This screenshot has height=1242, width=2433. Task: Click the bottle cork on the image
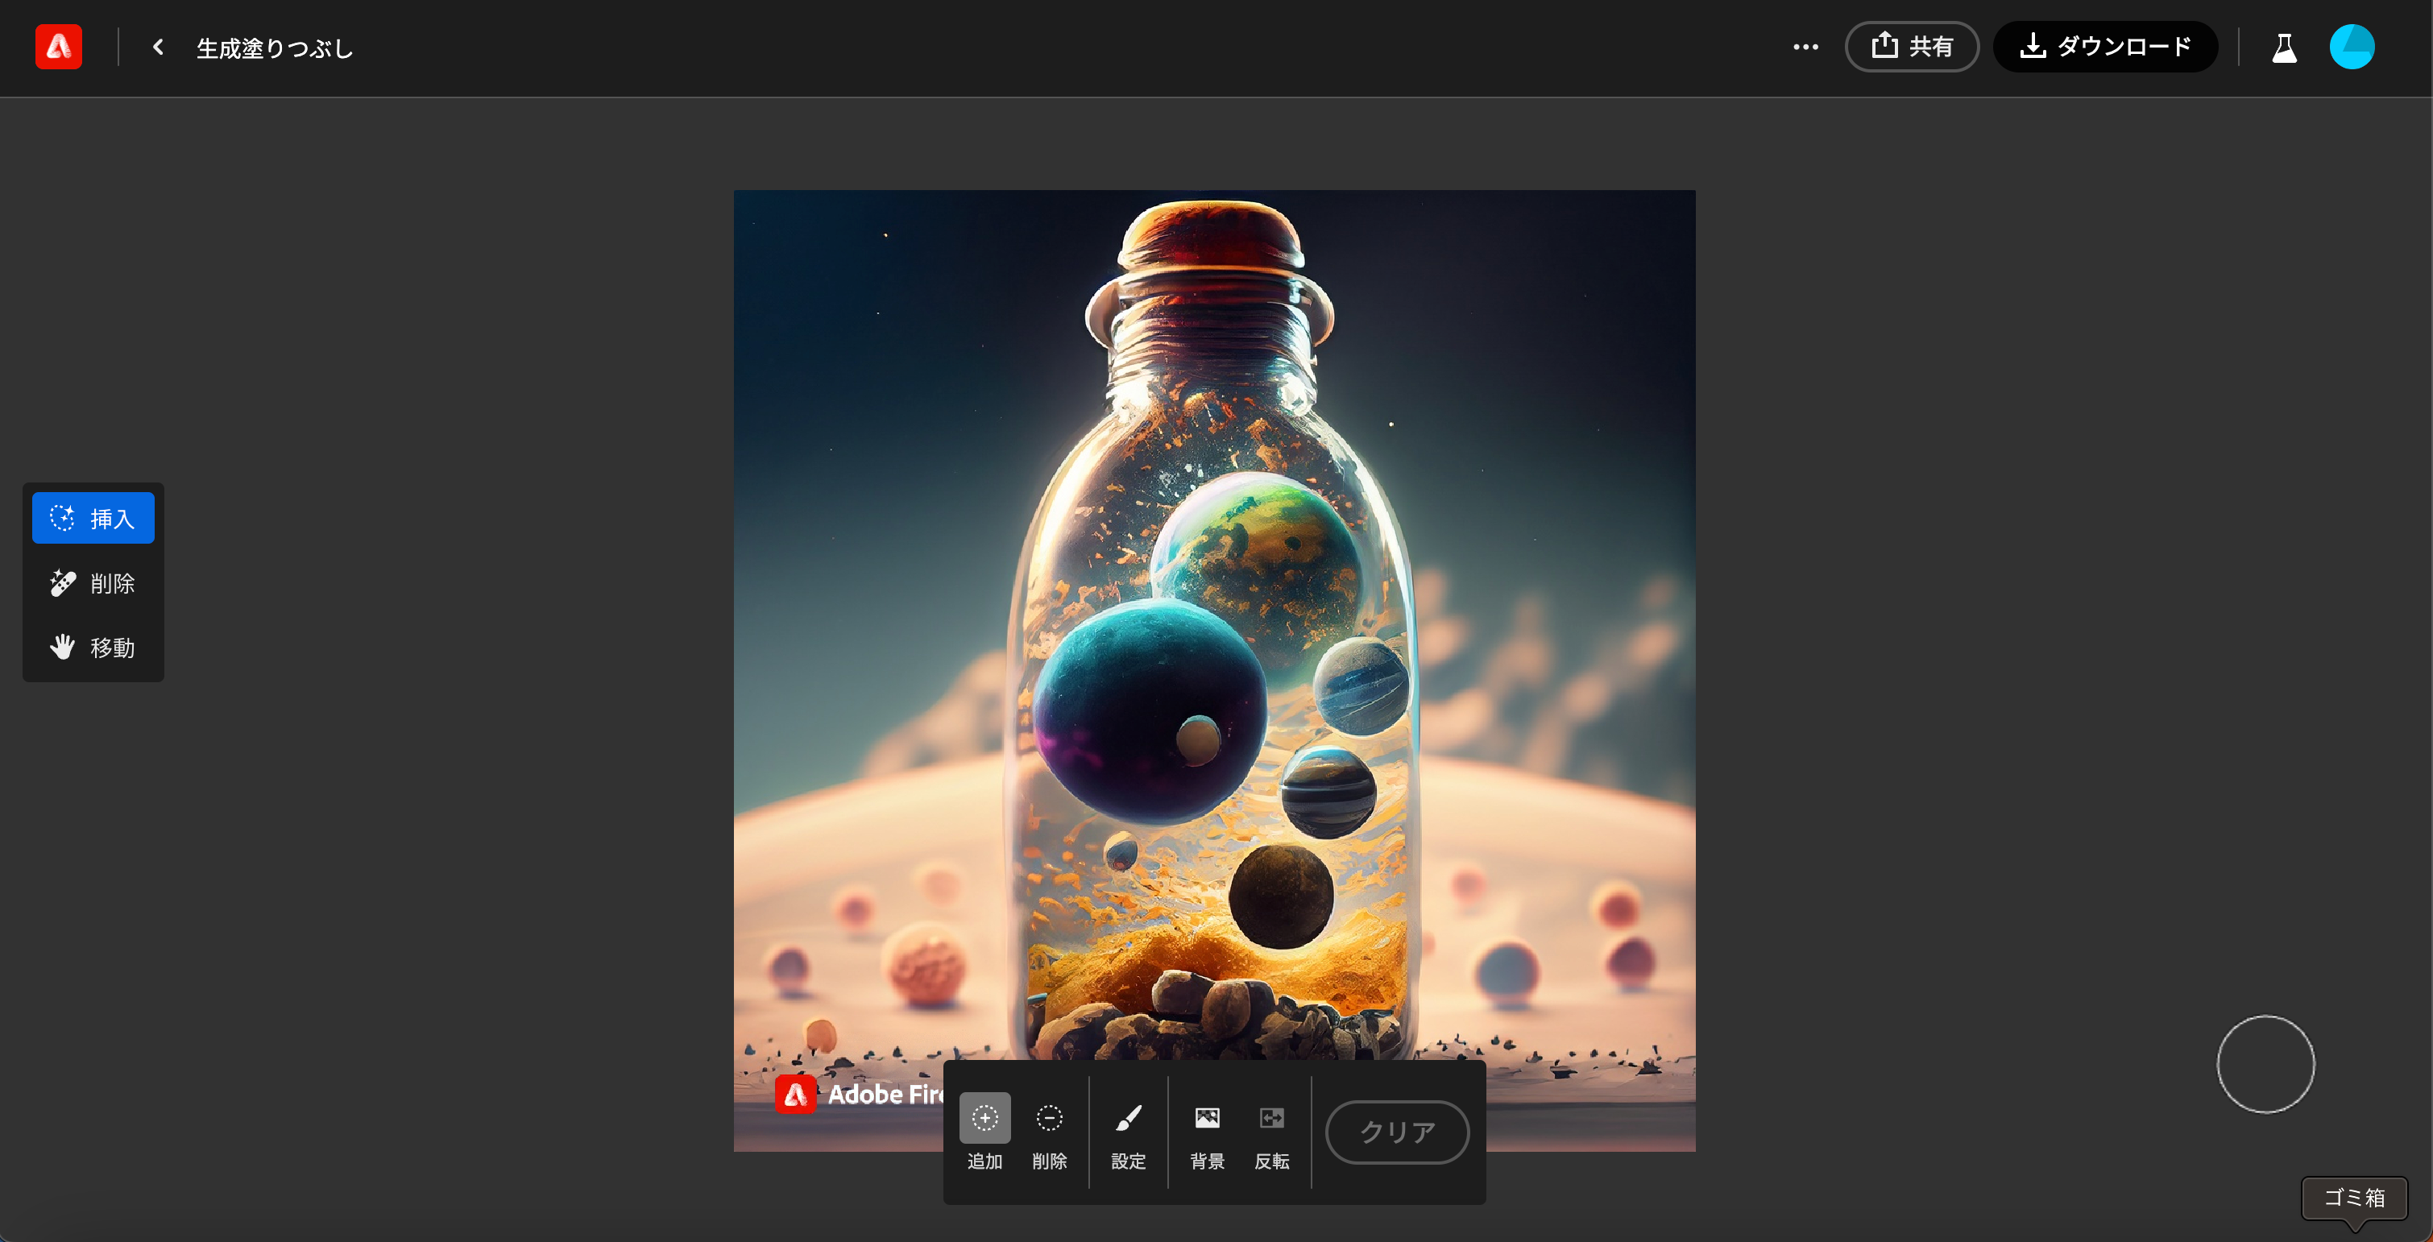[1212, 236]
